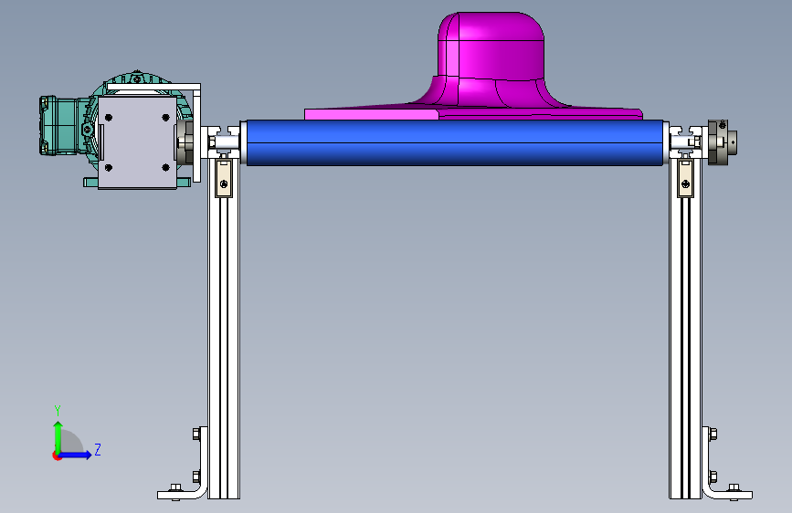Click the red origin point of the triad

tap(57, 455)
